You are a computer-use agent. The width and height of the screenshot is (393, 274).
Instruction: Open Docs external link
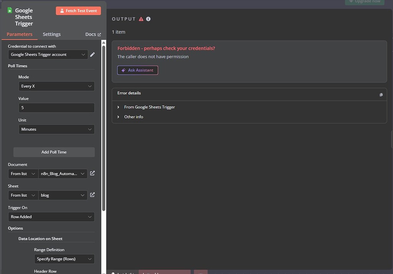point(93,34)
